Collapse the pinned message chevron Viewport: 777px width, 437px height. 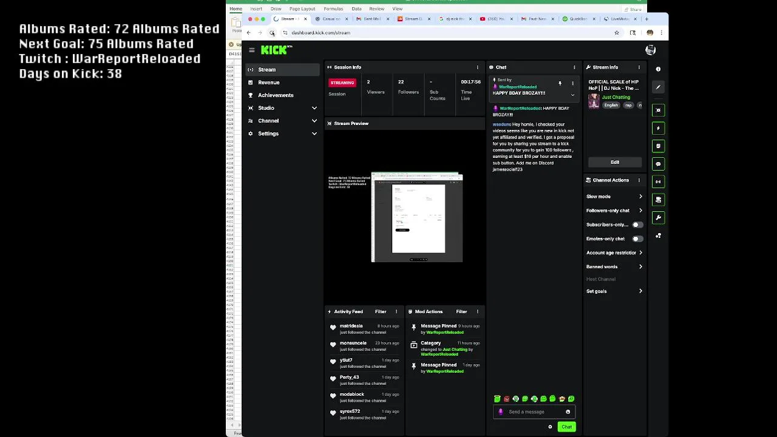[x=572, y=95]
